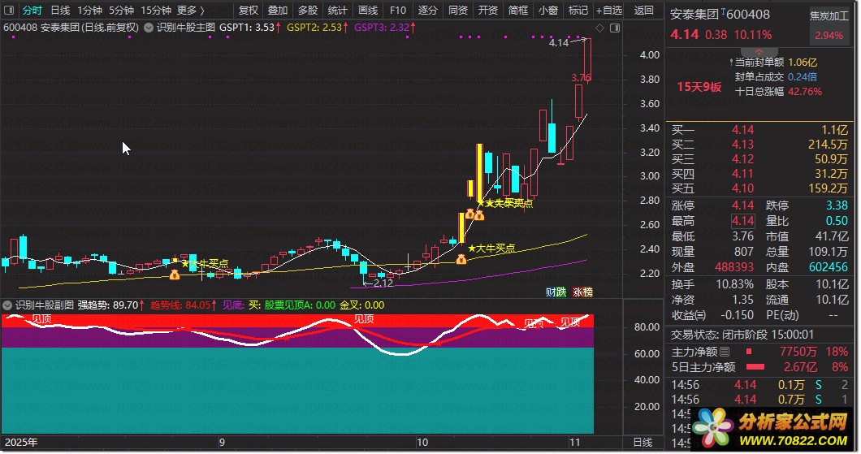
Task: Select the 5分钟 period tab
Action: [121, 10]
